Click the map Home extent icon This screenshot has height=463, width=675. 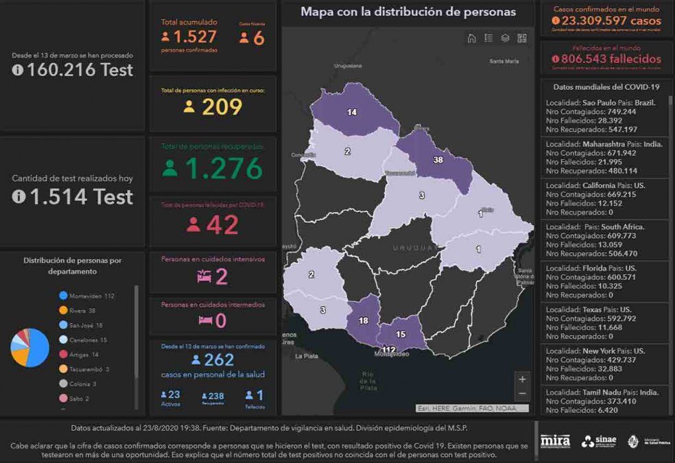(x=471, y=38)
